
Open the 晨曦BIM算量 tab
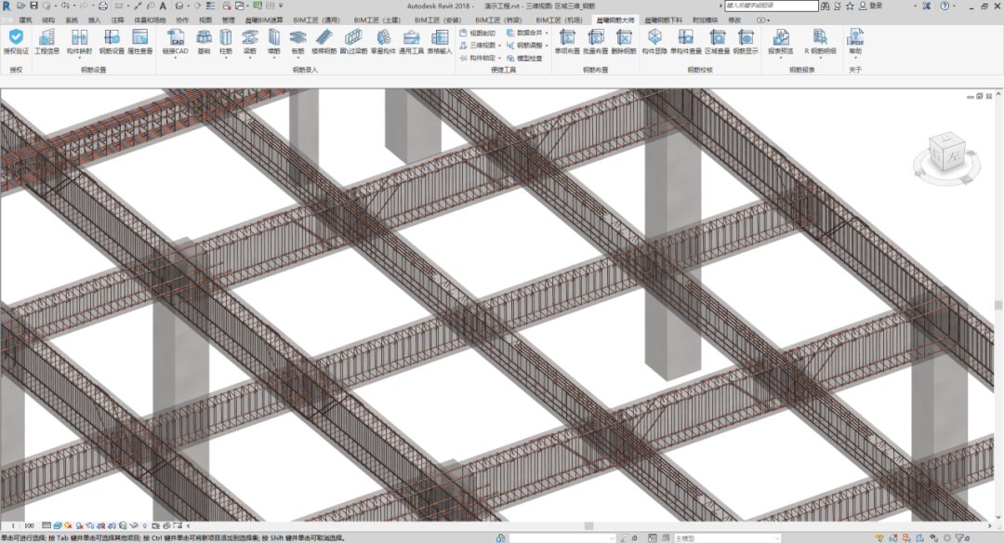[x=264, y=20]
